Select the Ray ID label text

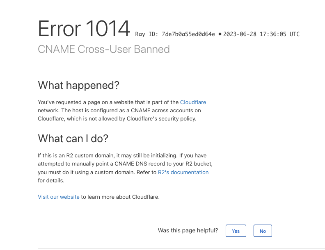pos(147,34)
